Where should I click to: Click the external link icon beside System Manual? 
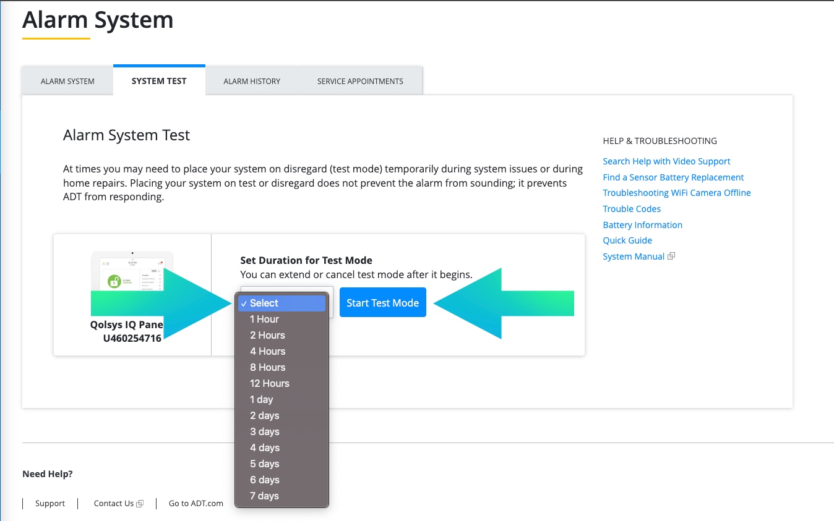pyautogui.click(x=671, y=256)
